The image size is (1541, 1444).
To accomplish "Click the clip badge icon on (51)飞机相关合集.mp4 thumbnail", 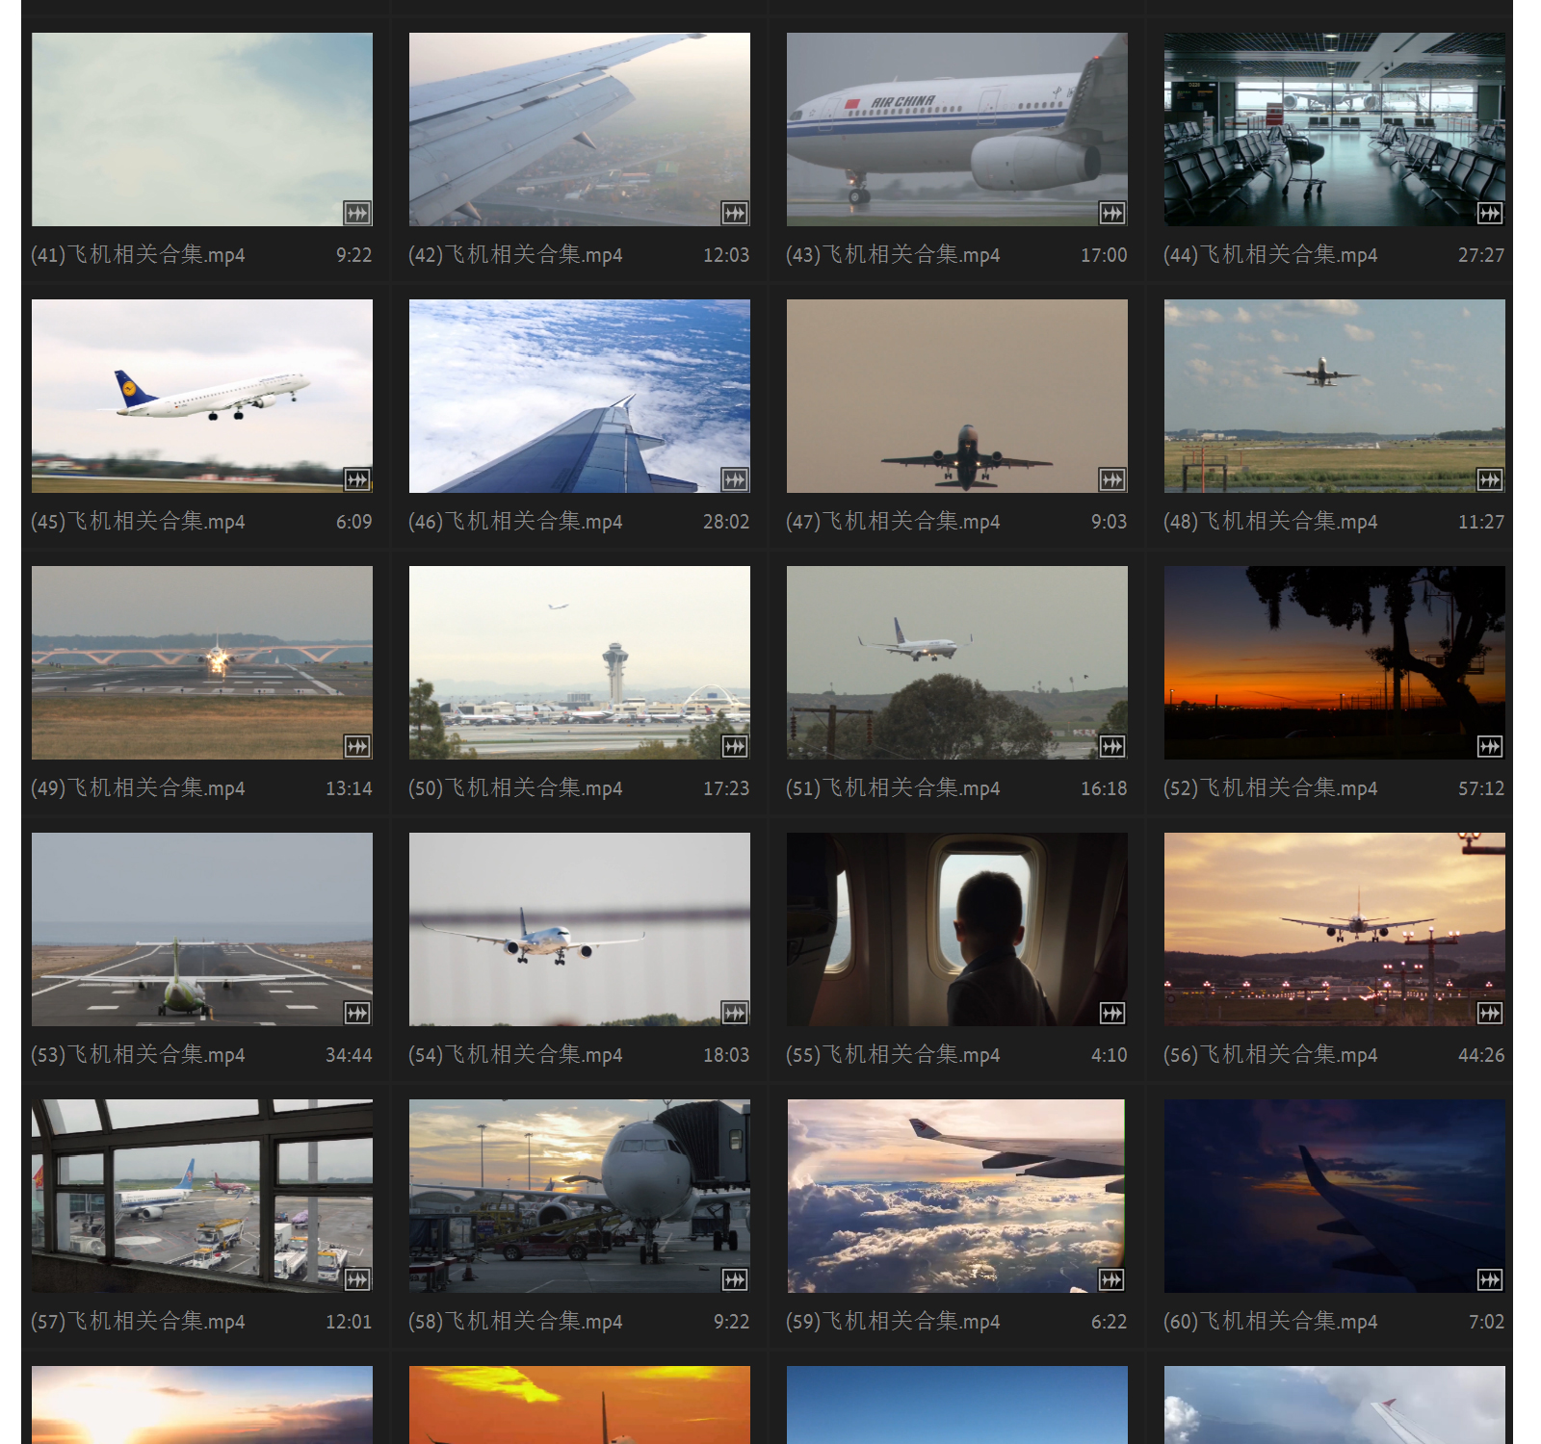I will click(x=1112, y=746).
